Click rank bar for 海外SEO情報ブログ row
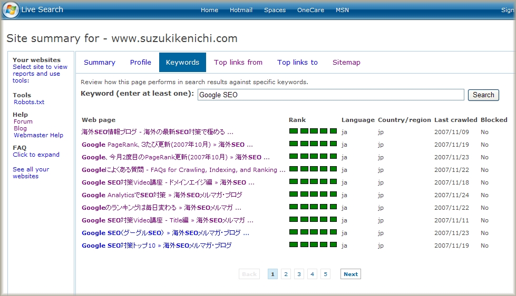Screen dimensions: 516x296 pos(313,131)
